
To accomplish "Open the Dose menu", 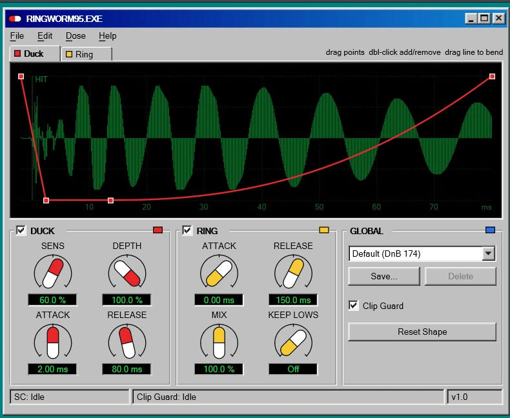I will tap(76, 35).
